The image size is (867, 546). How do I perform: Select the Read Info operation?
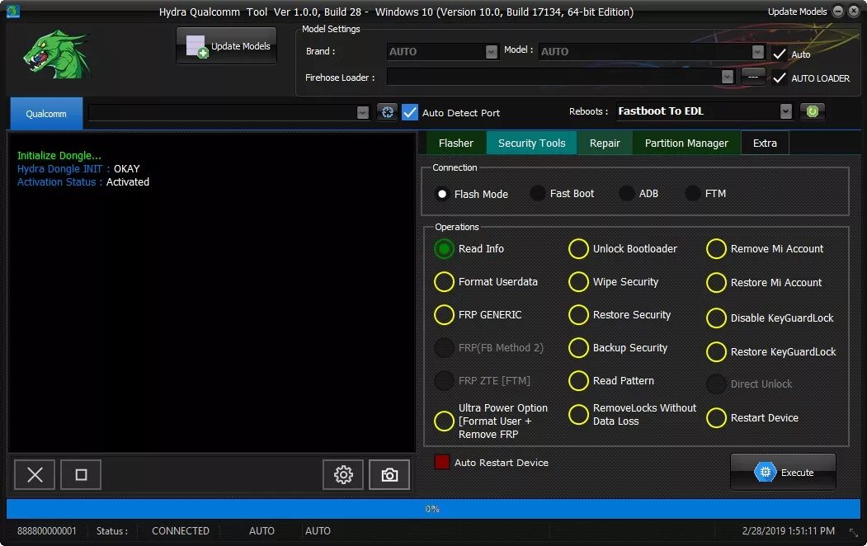[x=444, y=249]
